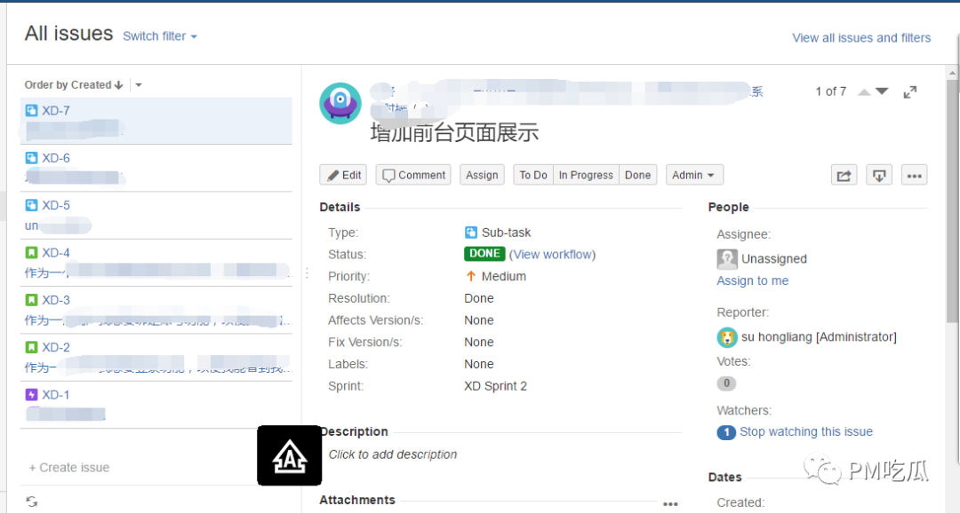The width and height of the screenshot is (960, 513).
Task: Transition issue to Done
Action: [x=638, y=175]
